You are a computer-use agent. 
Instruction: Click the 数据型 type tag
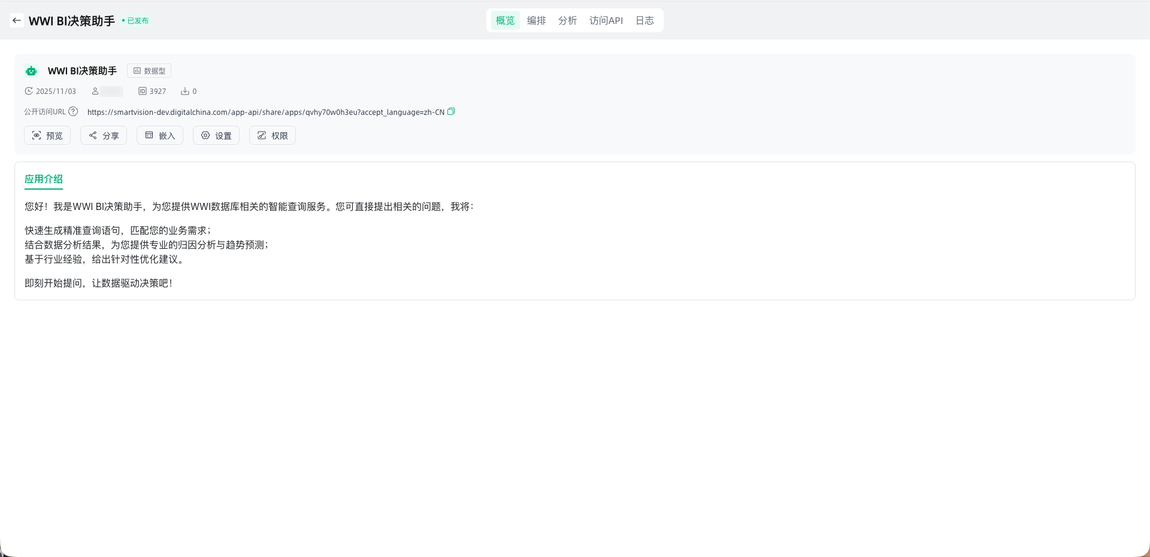[x=149, y=71]
